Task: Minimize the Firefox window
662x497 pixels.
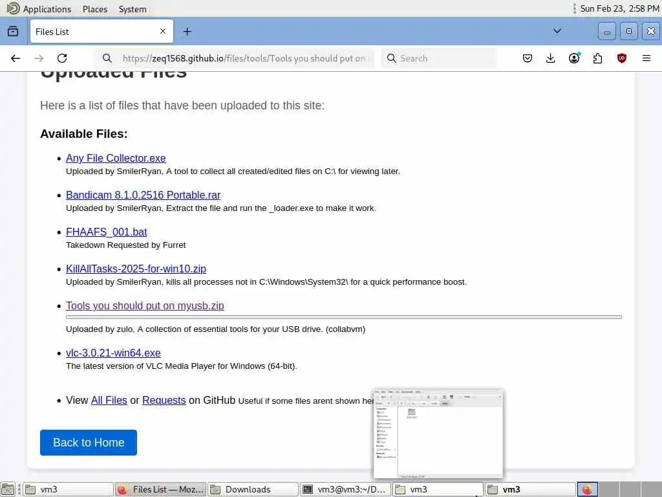Action: [x=606, y=31]
